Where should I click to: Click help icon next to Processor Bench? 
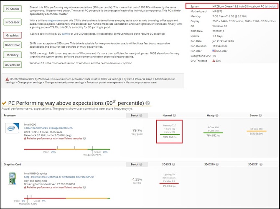[x=141, y=116]
